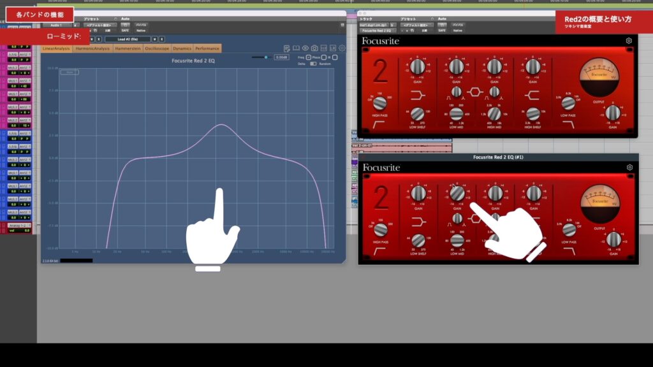Open settings gear on upper Focusrite plugin
Screen dimensions: 653x367
(x=629, y=41)
